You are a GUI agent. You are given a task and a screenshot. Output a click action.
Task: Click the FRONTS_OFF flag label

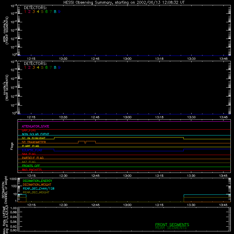point(31,166)
